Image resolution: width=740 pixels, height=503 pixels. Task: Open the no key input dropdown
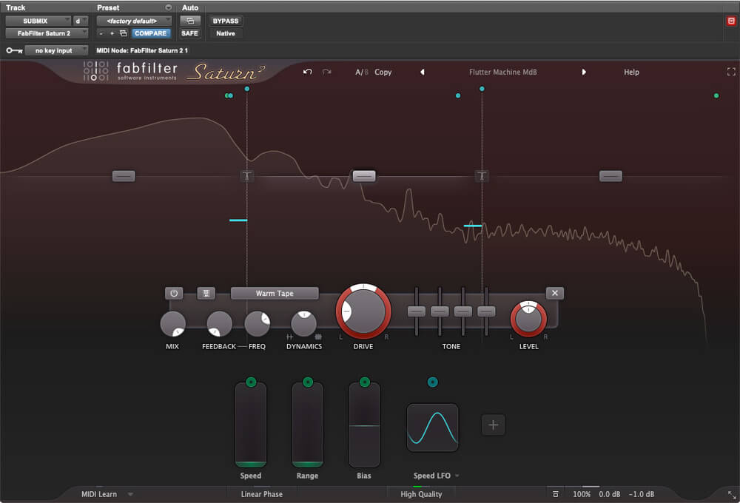(x=56, y=50)
